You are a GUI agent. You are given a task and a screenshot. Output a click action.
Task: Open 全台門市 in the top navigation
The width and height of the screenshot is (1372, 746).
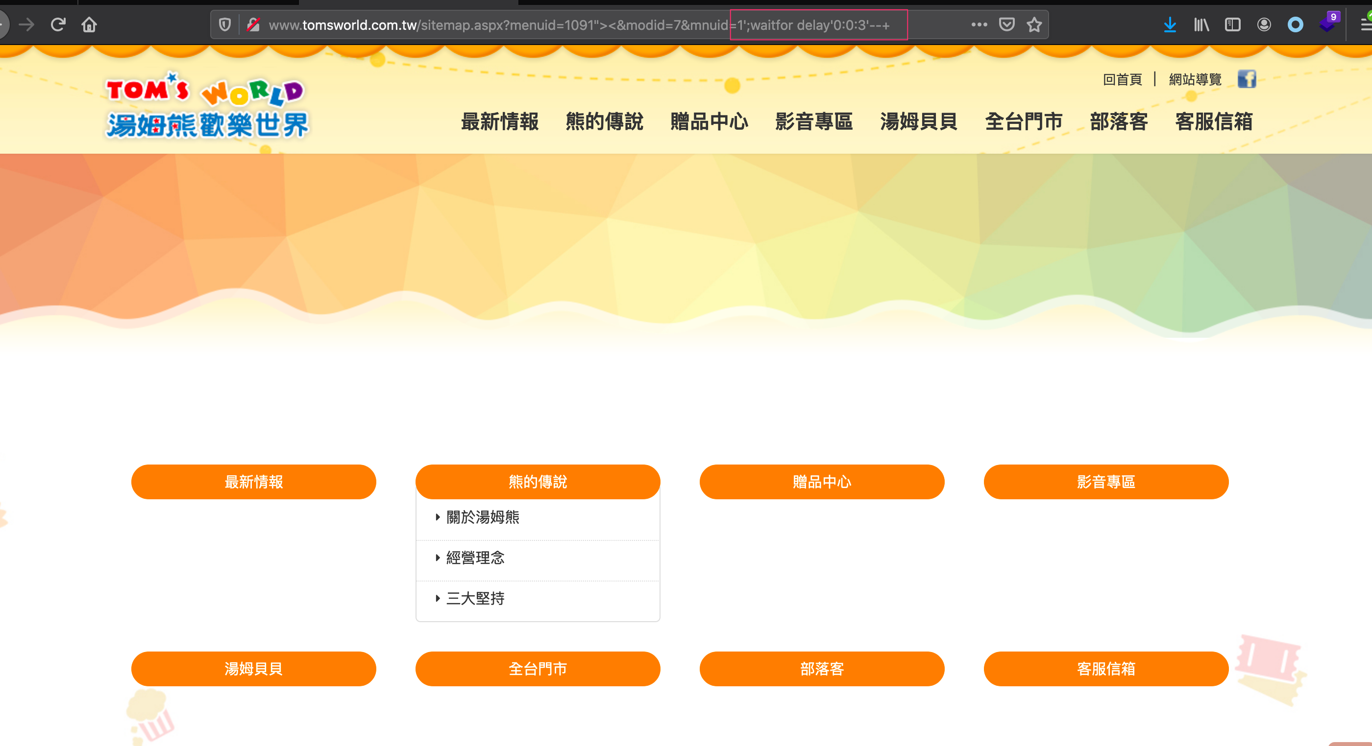[1024, 122]
